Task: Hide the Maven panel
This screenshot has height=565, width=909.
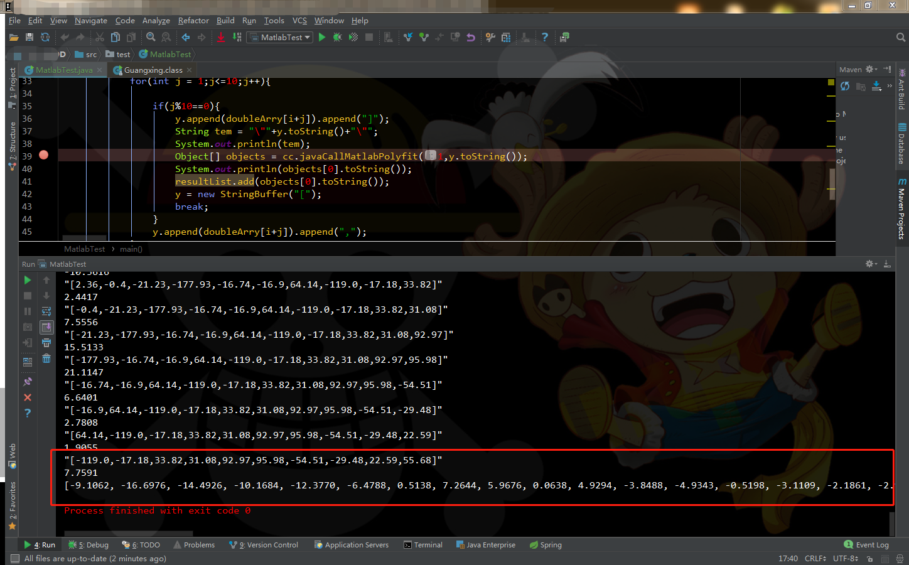Action: 887,69
